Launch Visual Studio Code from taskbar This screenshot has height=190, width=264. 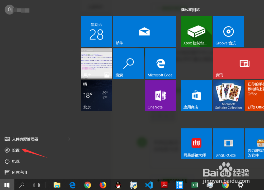(149, 185)
